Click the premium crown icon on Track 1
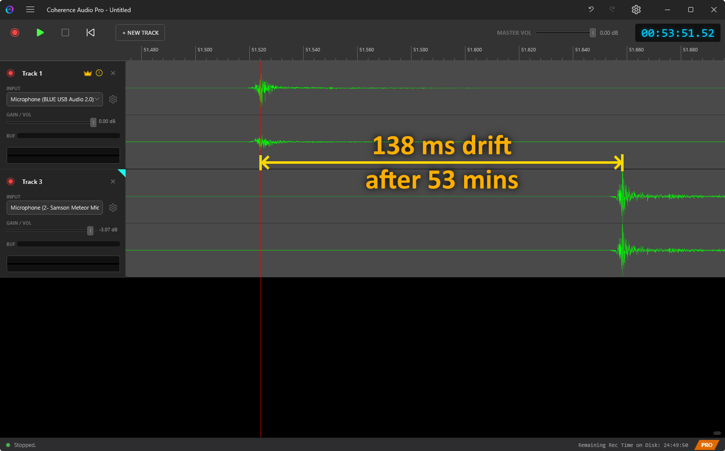 [x=87, y=73]
